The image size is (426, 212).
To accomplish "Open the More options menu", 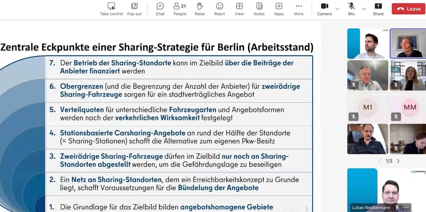I will 299,6.
